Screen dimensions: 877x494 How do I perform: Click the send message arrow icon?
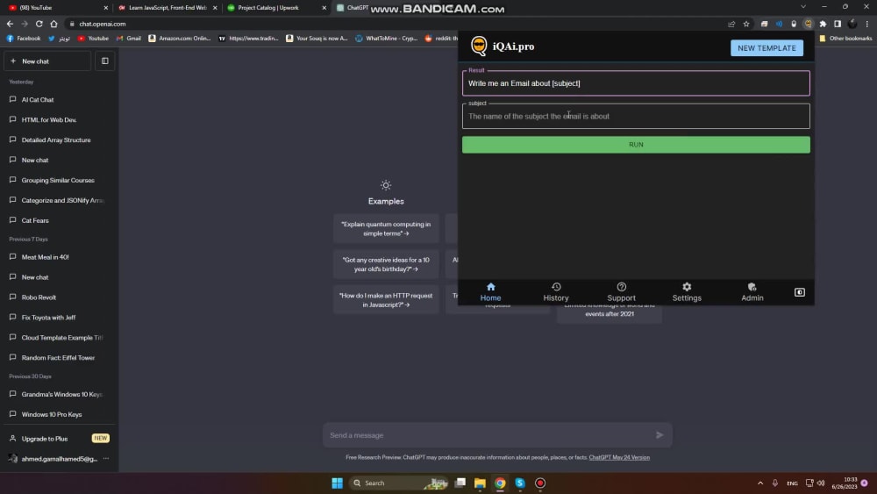tap(660, 434)
